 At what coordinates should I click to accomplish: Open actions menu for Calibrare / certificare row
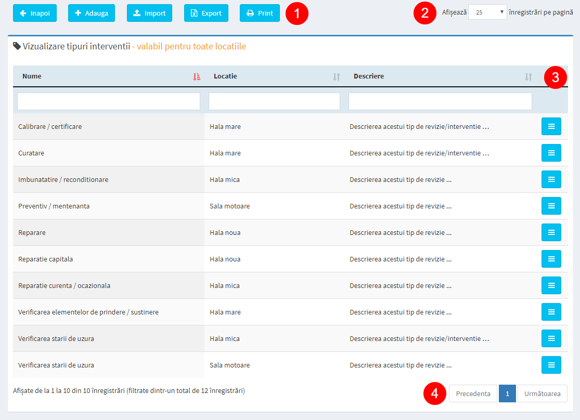[551, 126]
